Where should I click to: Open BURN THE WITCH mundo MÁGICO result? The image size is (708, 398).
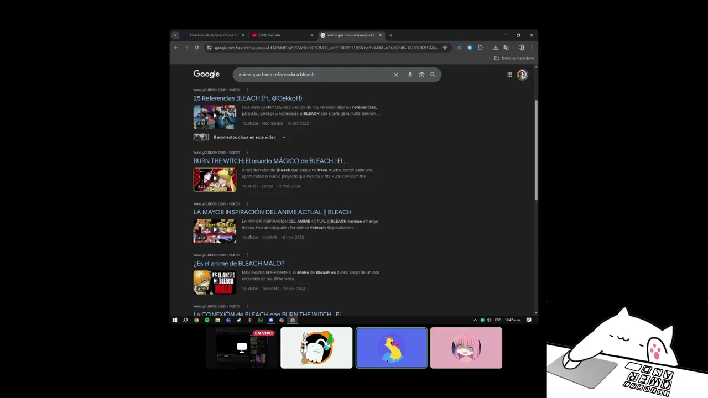click(270, 161)
